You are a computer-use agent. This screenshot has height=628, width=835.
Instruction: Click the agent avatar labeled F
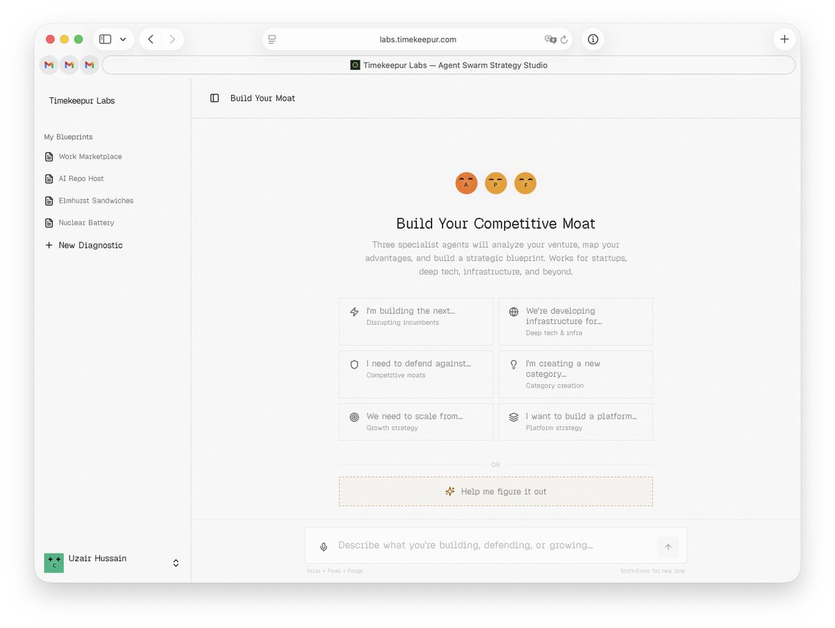click(x=525, y=183)
